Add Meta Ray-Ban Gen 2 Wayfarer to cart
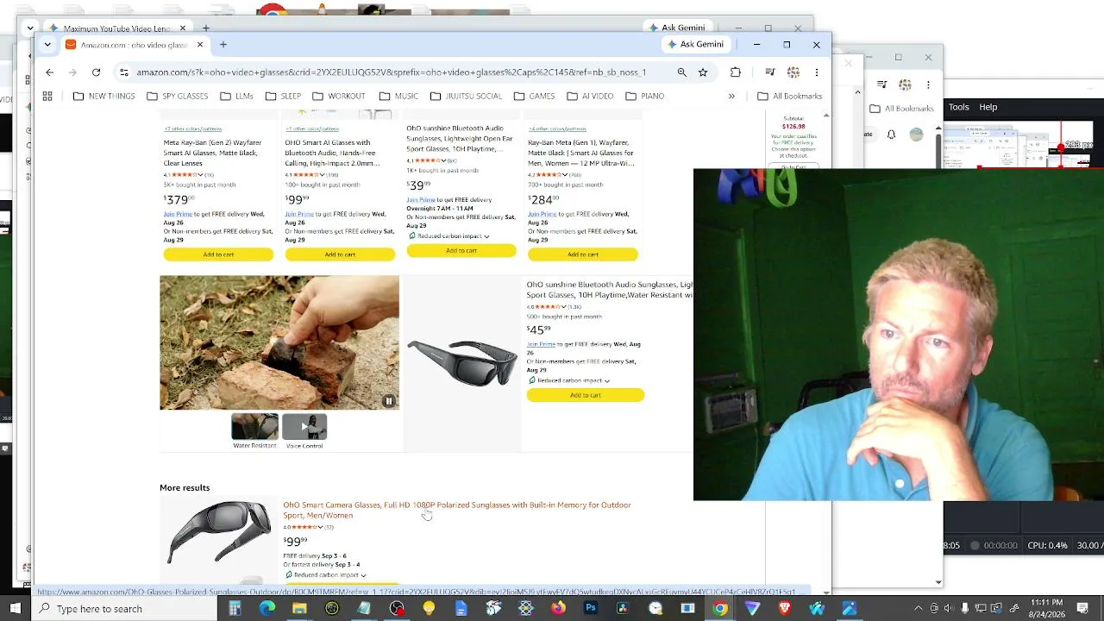Image resolution: width=1104 pixels, height=621 pixels. click(x=218, y=254)
